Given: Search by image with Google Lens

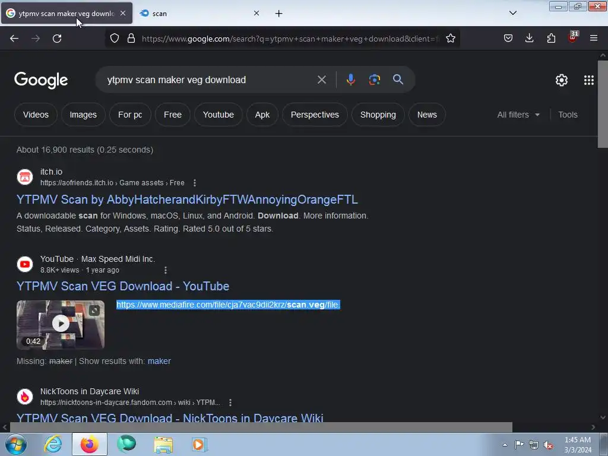Looking at the screenshot, I should pyautogui.click(x=374, y=80).
